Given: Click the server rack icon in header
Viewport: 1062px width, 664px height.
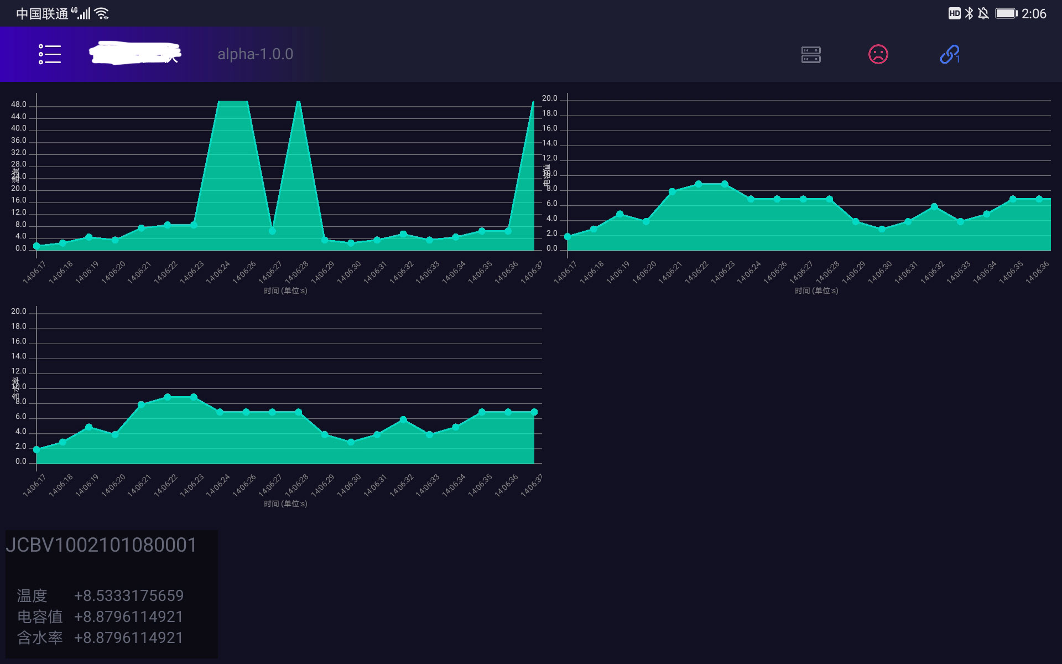Looking at the screenshot, I should pyautogui.click(x=811, y=54).
